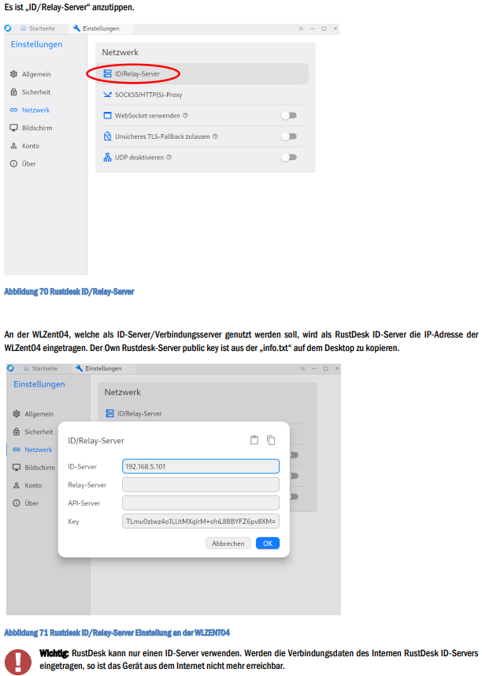Click caption 'Abbildung 70 Rustdesk ID/Relay-Server'

pyautogui.click(x=69, y=292)
